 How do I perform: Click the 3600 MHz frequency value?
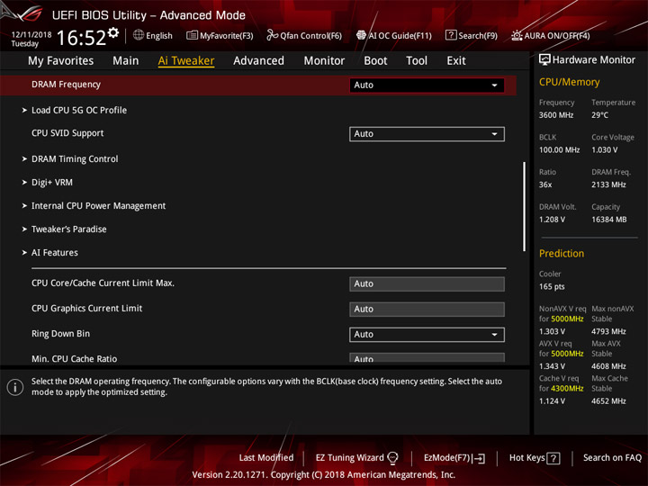pos(556,115)
